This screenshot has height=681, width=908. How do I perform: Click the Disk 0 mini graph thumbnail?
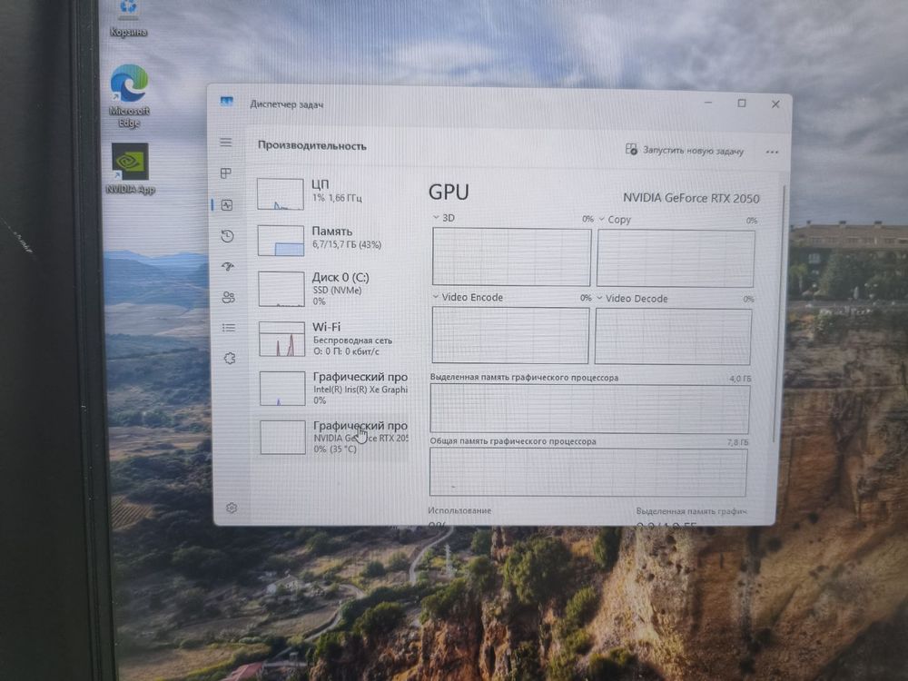281,289
